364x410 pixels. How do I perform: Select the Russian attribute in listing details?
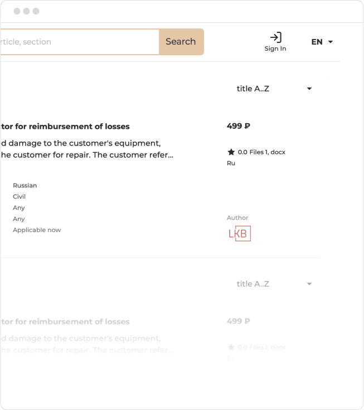click(x=25, y=185)
